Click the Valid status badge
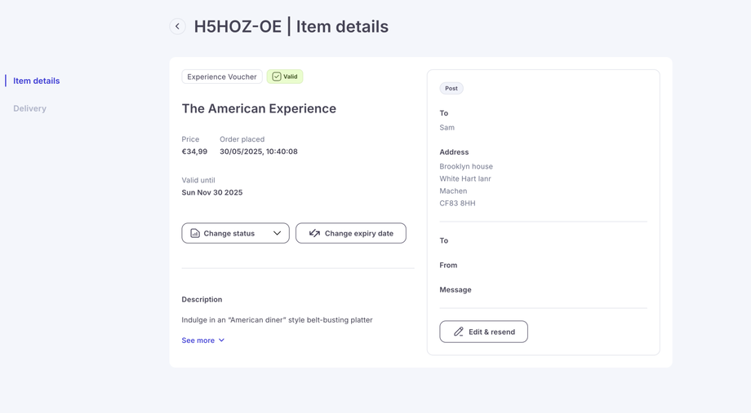 pyautogui.click(x=285, y=77)
